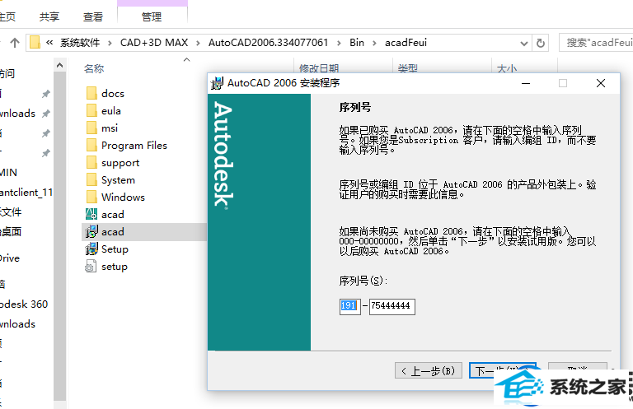Select the eula folder icon
The width and height of the screenshot is (633, 409).
[x=91, y=111]
